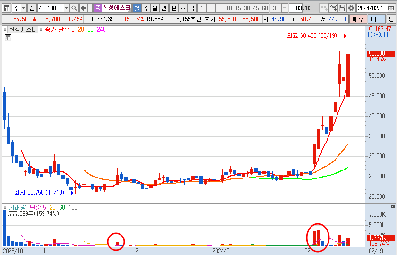
Task: Click the 02/19 date marker on axis
Action: pyautogui.click(x=376, y=251)
